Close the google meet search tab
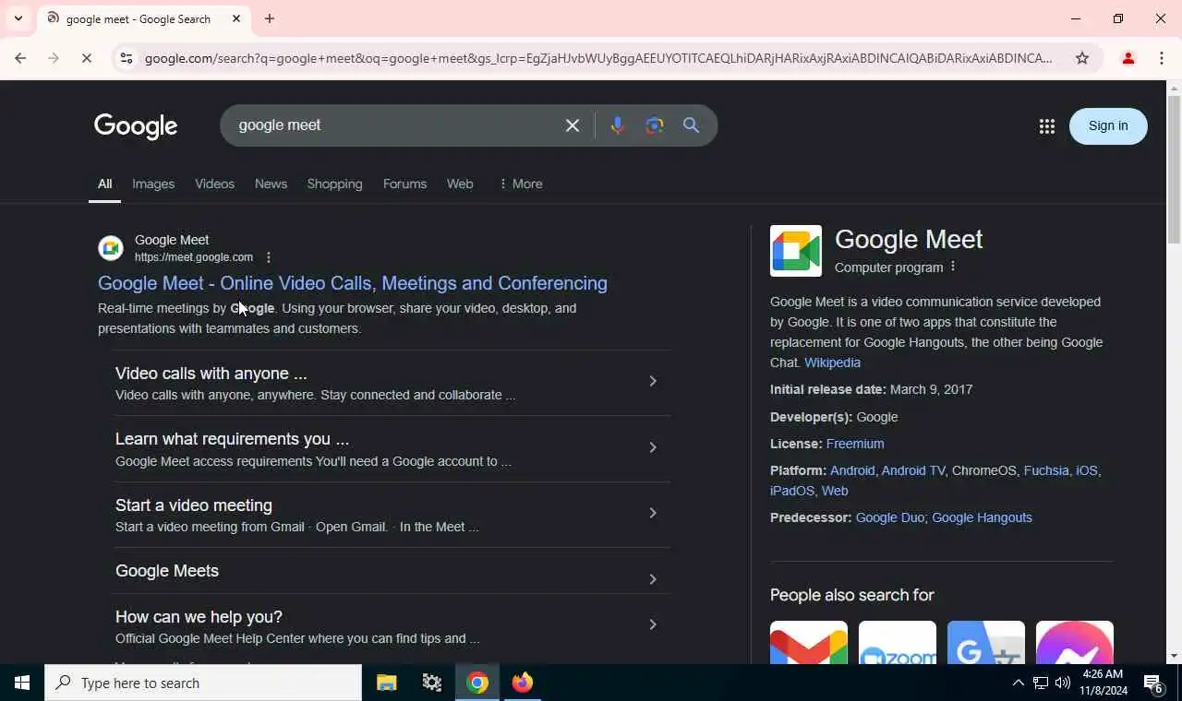This screenshot has width=1182, height=701. pyautogui.click(x=236, y=18)
